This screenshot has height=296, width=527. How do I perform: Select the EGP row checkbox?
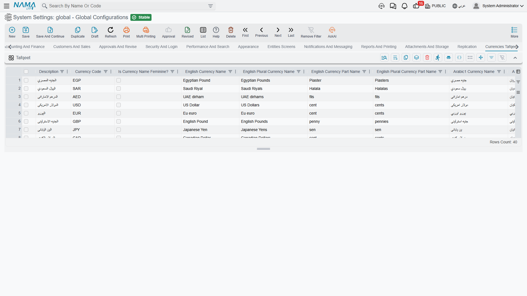pyautogui.click(x=26, y=80)
